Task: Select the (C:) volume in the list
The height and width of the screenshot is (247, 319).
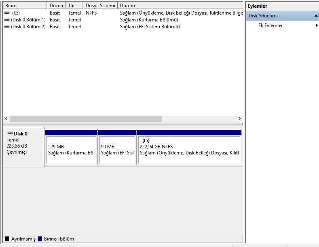Action: 16,13
